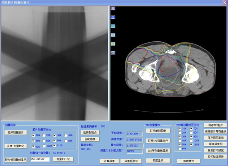Click the red 1.1 legend color swatch

(113, 9)
